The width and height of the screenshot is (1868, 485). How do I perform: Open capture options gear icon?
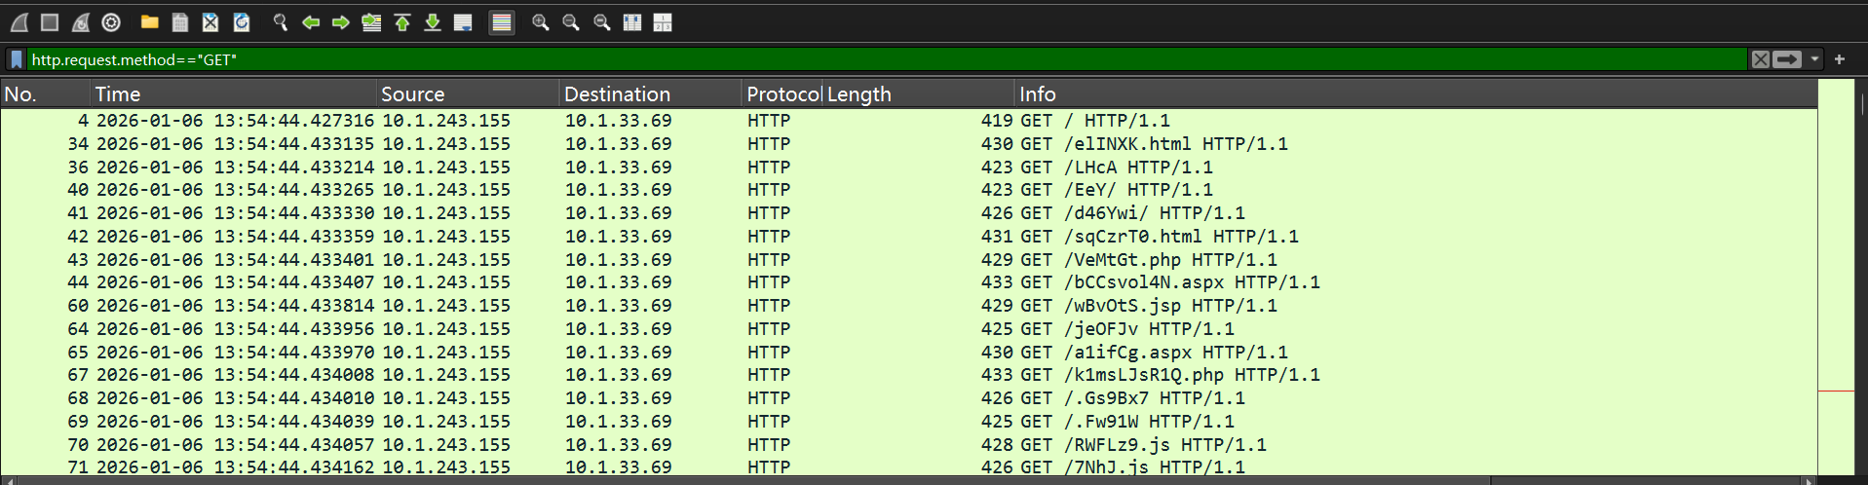[111, 22]
